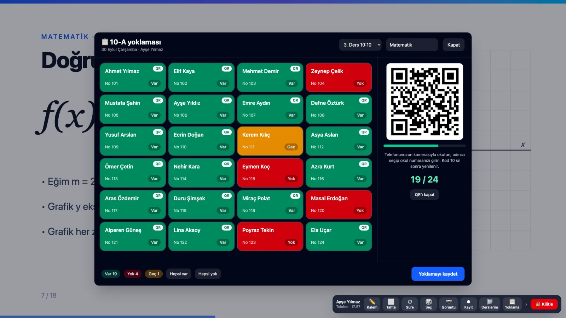Click the QR refresh progress bar
This screenshot has height=318, width=566.
pos(424,146)
